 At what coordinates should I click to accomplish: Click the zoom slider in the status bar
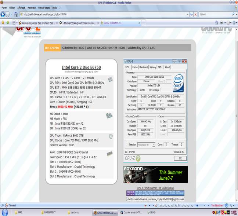point(197,206)
